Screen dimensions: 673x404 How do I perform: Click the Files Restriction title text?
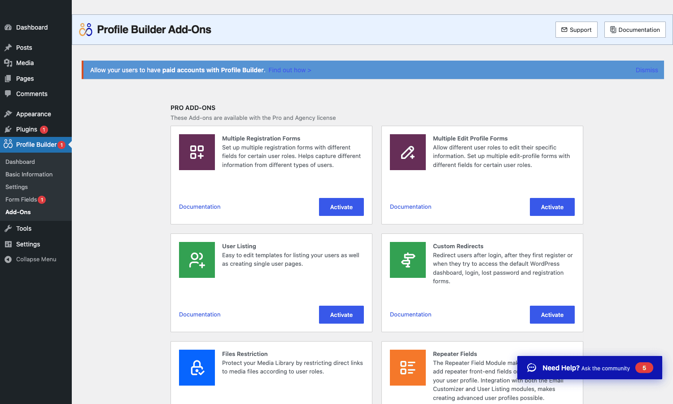click(x=245, y=354)
